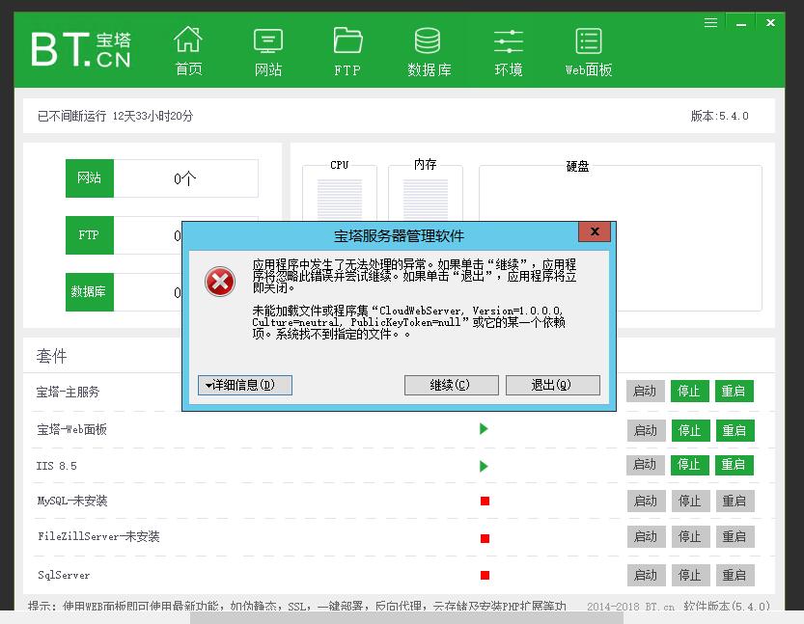Image resolution: width=804 pixels, height=624 pixels.
Task: Click green running indicator for IIS 8.5
Action: pyautogui.click(x=484, y=466)
